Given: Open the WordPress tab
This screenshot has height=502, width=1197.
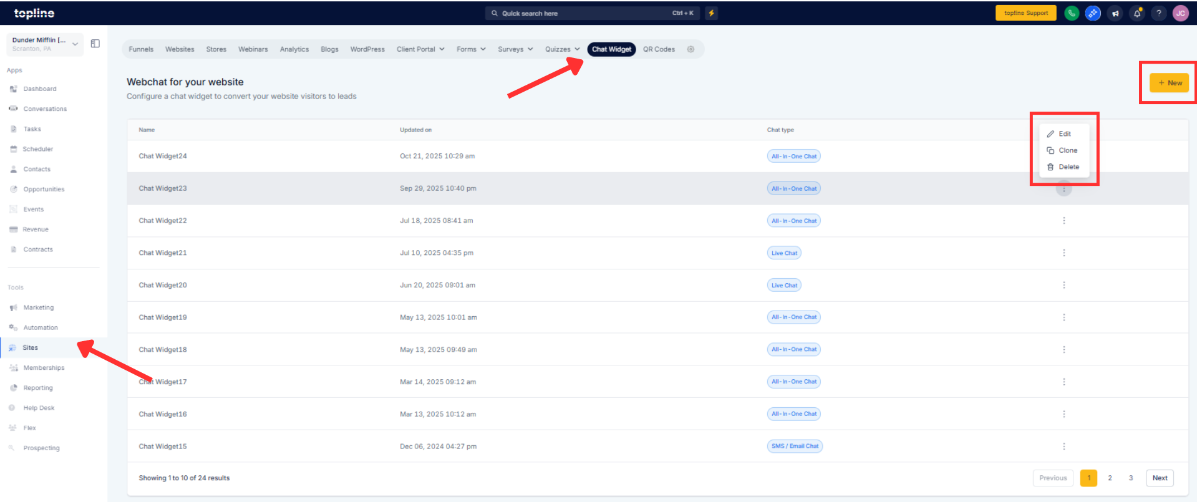Looking at the screenshot, I should click(367, 49).
